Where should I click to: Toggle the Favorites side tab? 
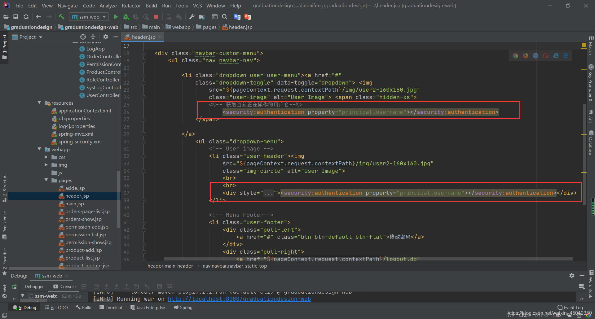click(4, 261)
